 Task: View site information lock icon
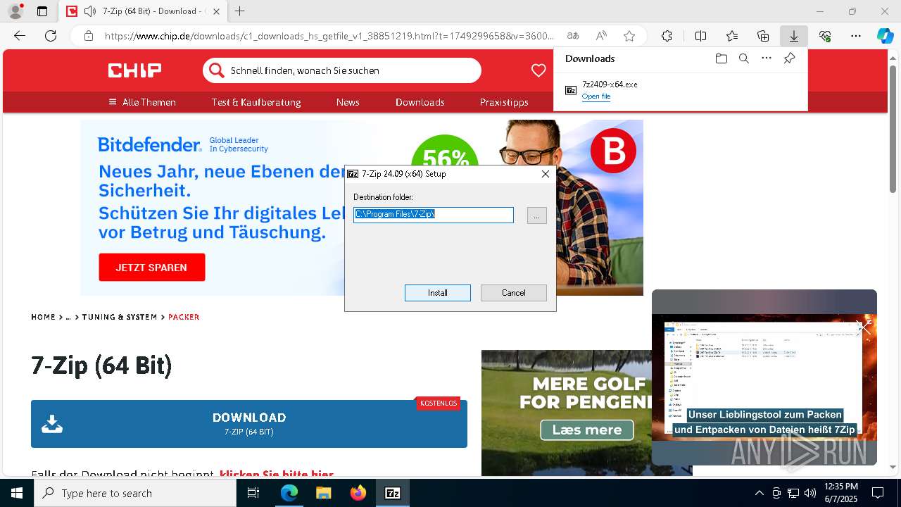tap(88, 36)
